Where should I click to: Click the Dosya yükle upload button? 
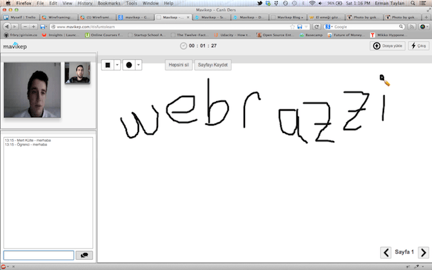(x=388, y=46)
